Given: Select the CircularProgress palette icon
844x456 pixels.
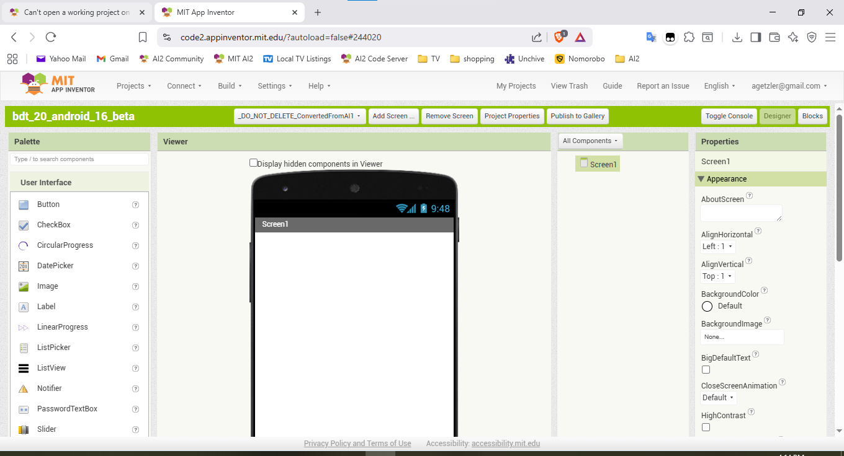Looking at the screenshot, I should click(24, 245).
